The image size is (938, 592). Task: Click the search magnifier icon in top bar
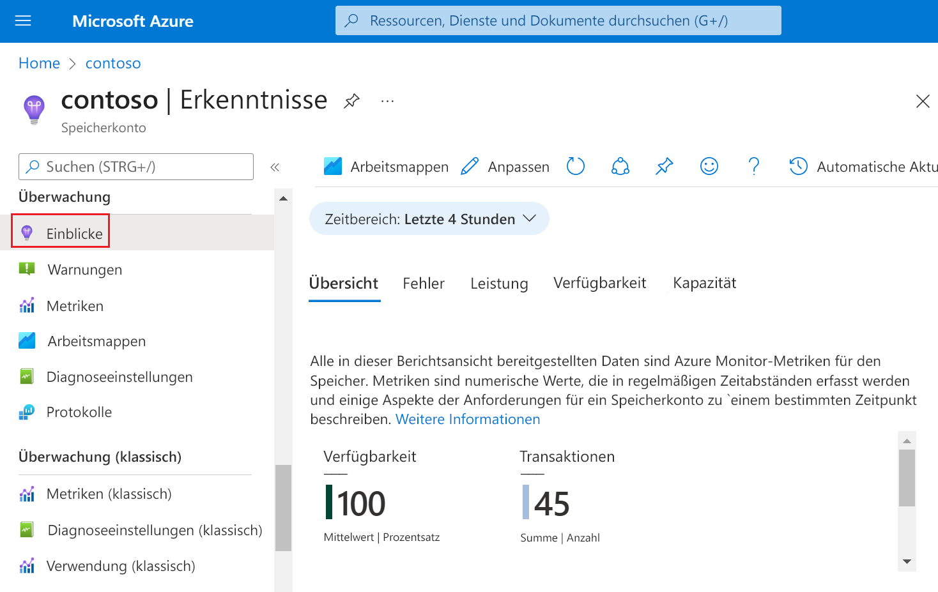click(x=351, y=20)
